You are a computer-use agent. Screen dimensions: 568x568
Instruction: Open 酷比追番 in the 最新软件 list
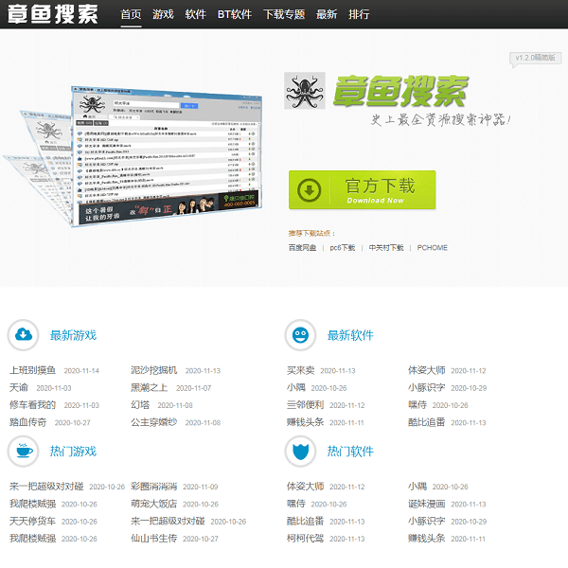[x=427, y=422]
